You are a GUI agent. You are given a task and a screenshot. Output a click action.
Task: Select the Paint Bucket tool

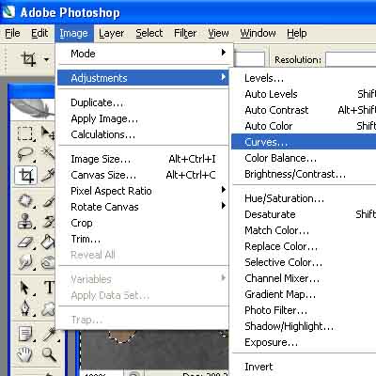[48, 242]
